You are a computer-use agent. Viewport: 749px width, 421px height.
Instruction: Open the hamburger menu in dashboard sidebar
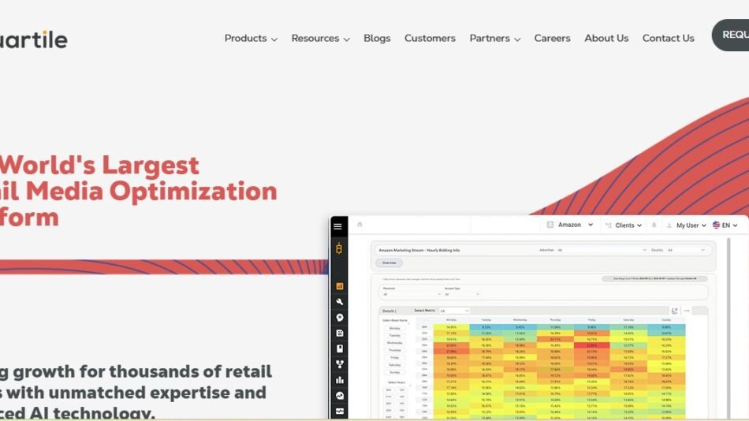point(338,226)
